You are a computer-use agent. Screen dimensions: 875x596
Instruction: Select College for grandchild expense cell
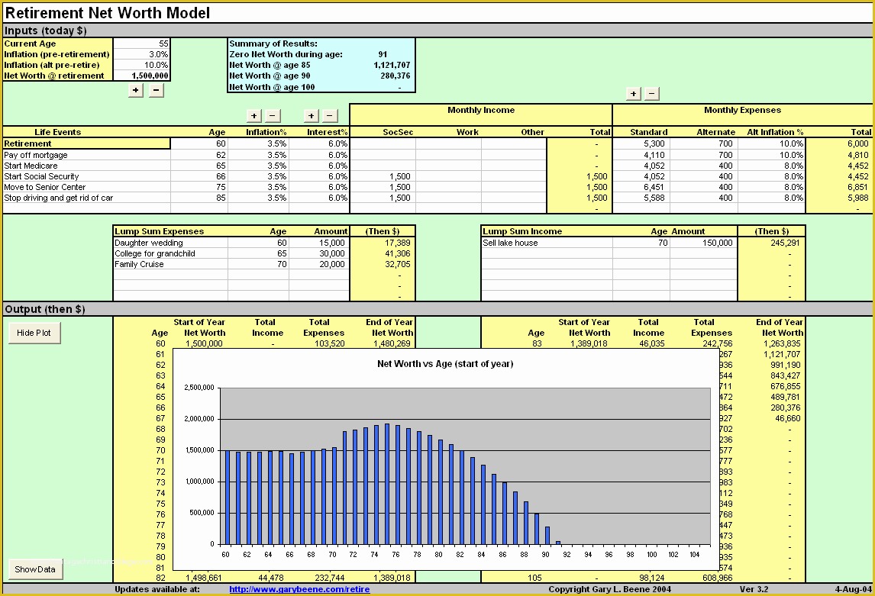[x=170, y=253]
